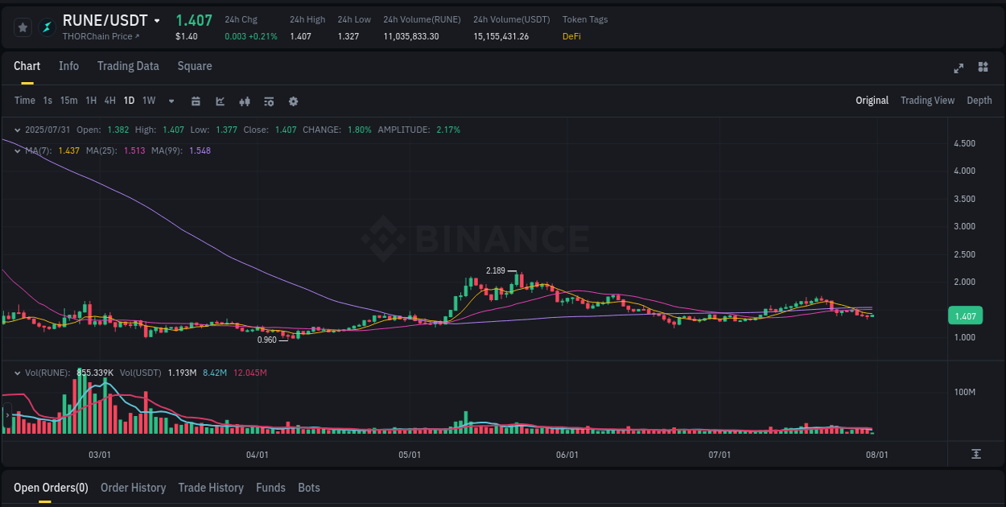The image size is (1006, 507).
Task: Switch chart mode to Trading View
Action: click(927, 101)
